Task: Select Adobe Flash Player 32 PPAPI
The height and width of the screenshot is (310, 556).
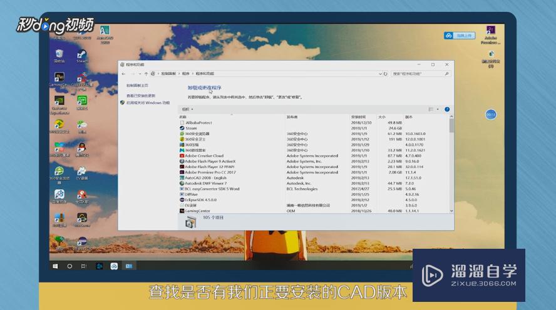Action: click(314, 167)
